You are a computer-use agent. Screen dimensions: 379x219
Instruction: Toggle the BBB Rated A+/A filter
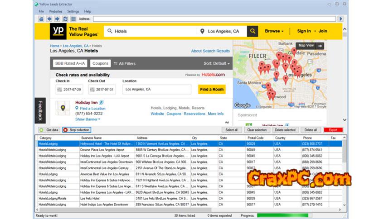pos(70,64)
